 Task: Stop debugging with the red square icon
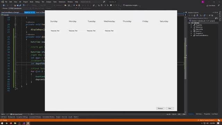click(x=77, y=6)
